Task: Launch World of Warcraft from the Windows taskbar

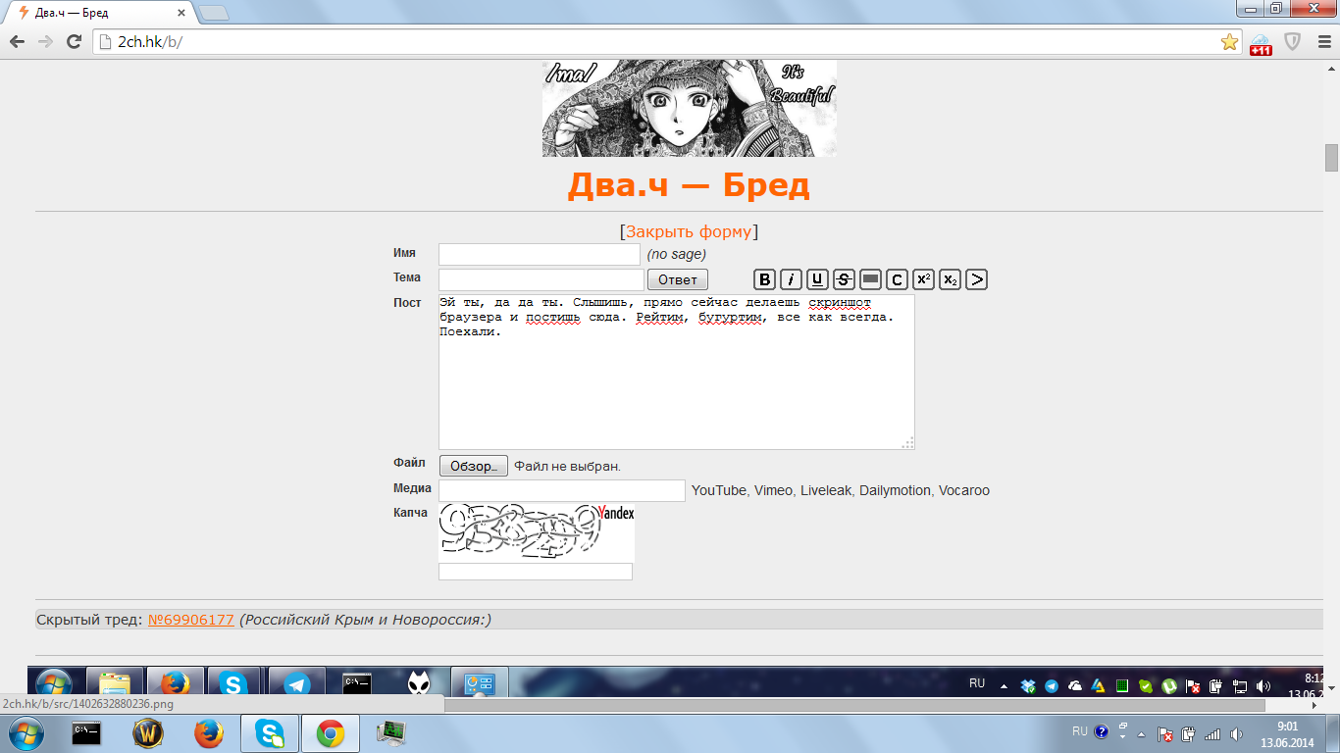Action: (148, 733)
